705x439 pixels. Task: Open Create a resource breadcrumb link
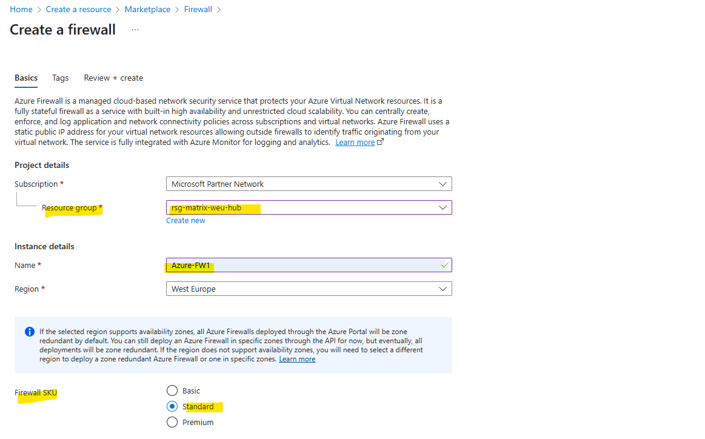coord(78,10)
